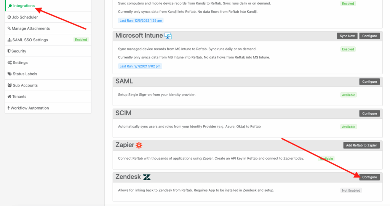Configure the SCIM integration
Viewport: 390px width, 206px height.
pyautogui.click(x=369, y=113)
